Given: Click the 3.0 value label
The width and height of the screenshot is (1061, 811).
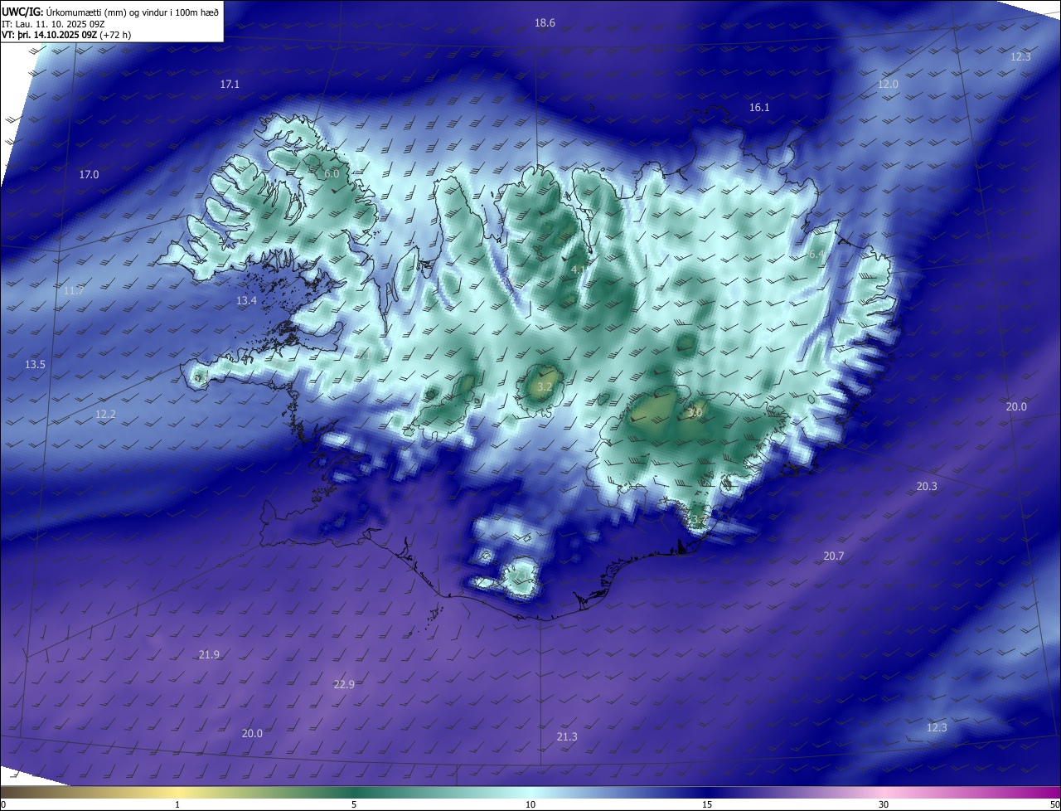Looking at the screenshot, I should (x=695, y=412).
